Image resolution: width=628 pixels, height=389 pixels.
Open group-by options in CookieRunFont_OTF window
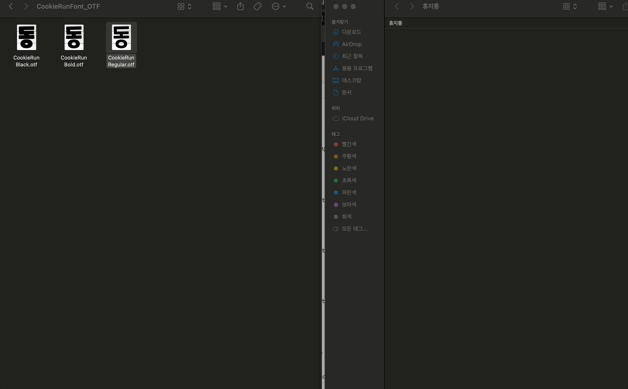coord(220,6)
